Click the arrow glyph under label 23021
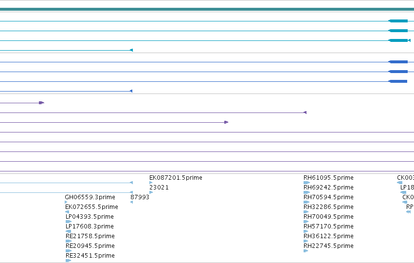This screenshot has height=263, width=414. point(151,192)
